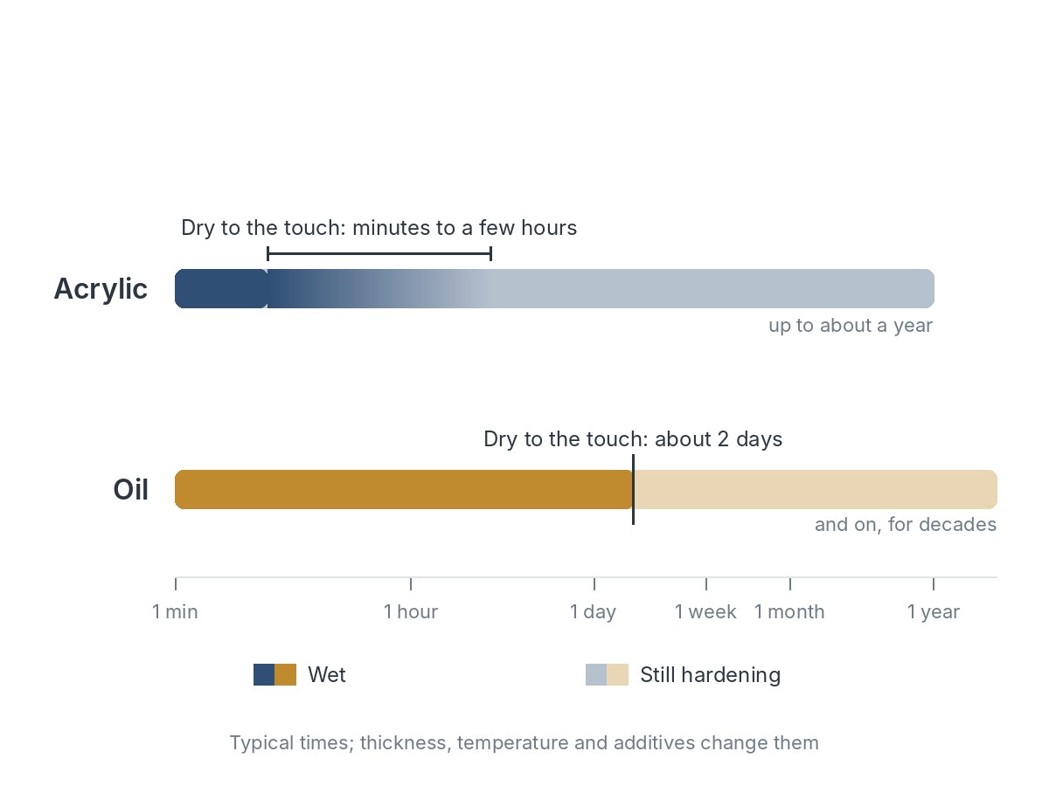The height and width of the screenshot is (786, 1049).
Task: Click the 1 min axis tick
Action: click(x=176, y=584)
